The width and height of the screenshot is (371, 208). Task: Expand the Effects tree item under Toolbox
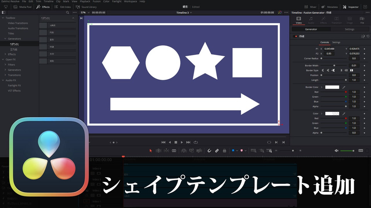pyautogui.click(x=5, y=54)
